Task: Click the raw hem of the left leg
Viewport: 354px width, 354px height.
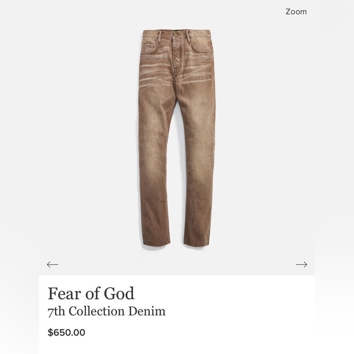Action: (x=156, y=245)
